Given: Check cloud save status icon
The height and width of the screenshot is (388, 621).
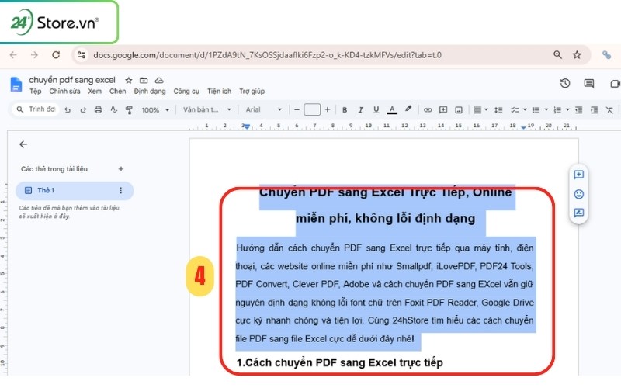Looking at the screenshot, I should coord(159,81).
